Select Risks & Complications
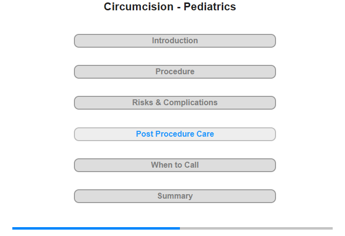 point(175,103)
